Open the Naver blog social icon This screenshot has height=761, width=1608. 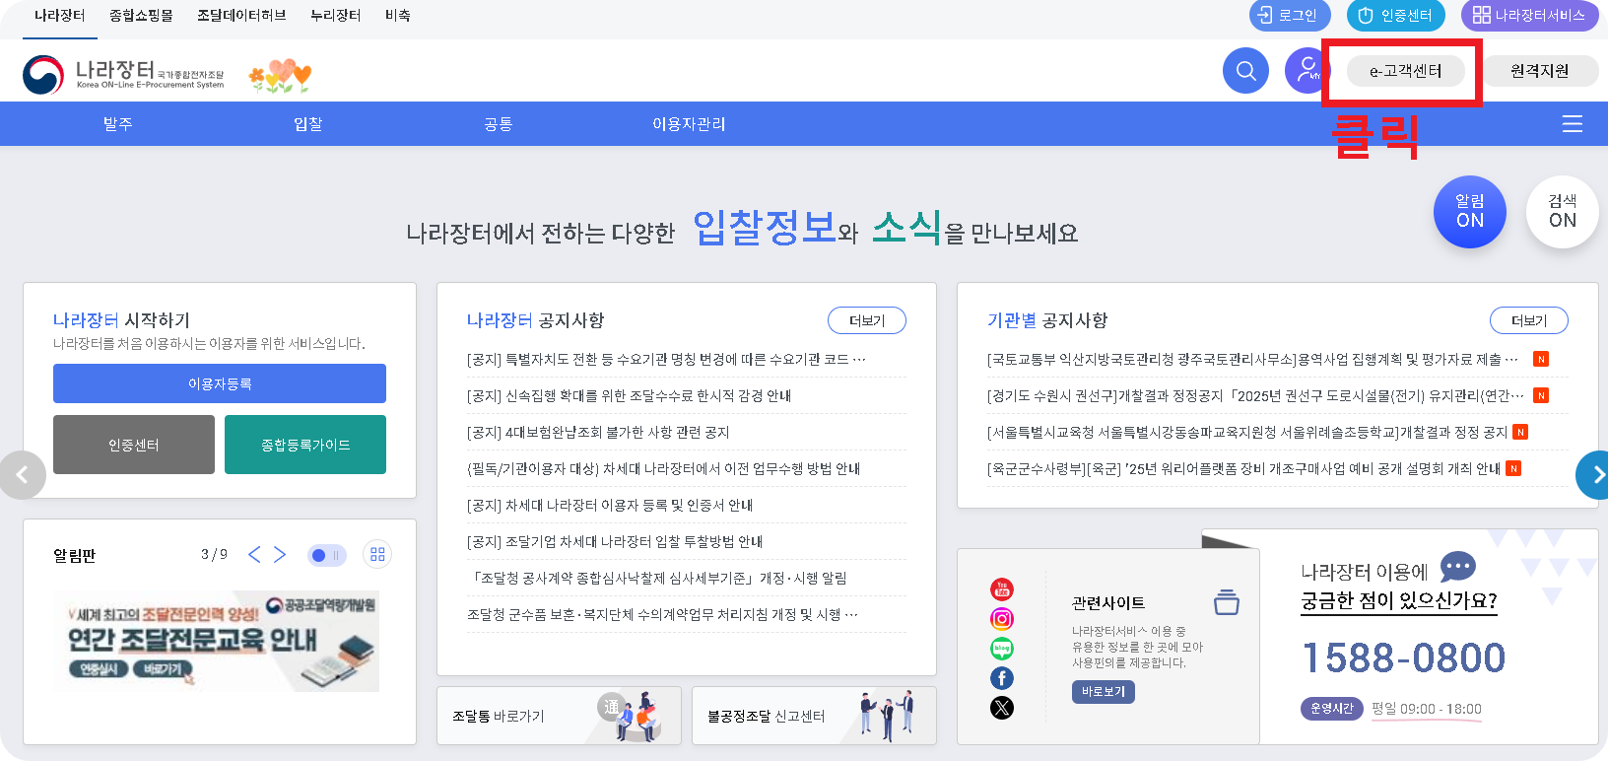[x=1001, y=649]
